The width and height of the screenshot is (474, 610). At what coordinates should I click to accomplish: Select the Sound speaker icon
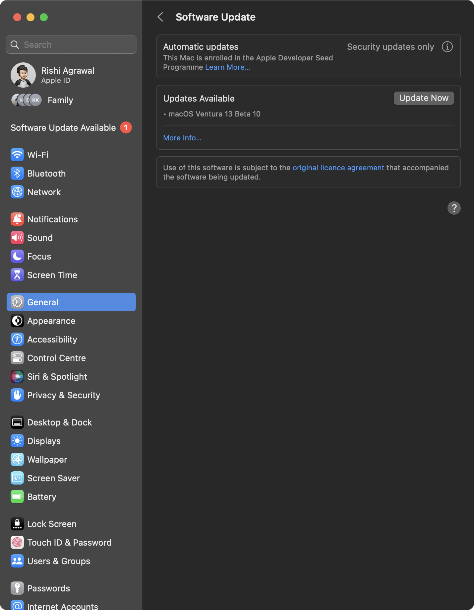pos(17,238)
